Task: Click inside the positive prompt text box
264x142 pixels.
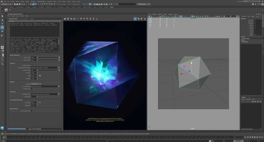Action: [x=34, y=30]
